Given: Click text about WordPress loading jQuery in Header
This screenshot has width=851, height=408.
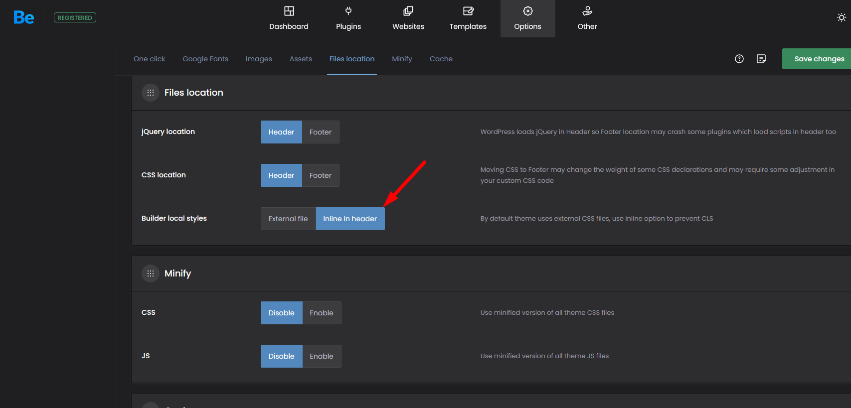Looking at the screenshot, I should tap(658, 132).
